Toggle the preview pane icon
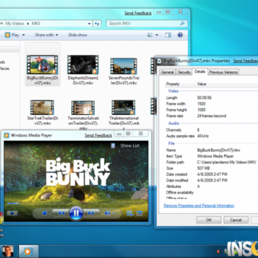This screenshot has height=258, width=258. pyautogui.click(x=168, y=35)
